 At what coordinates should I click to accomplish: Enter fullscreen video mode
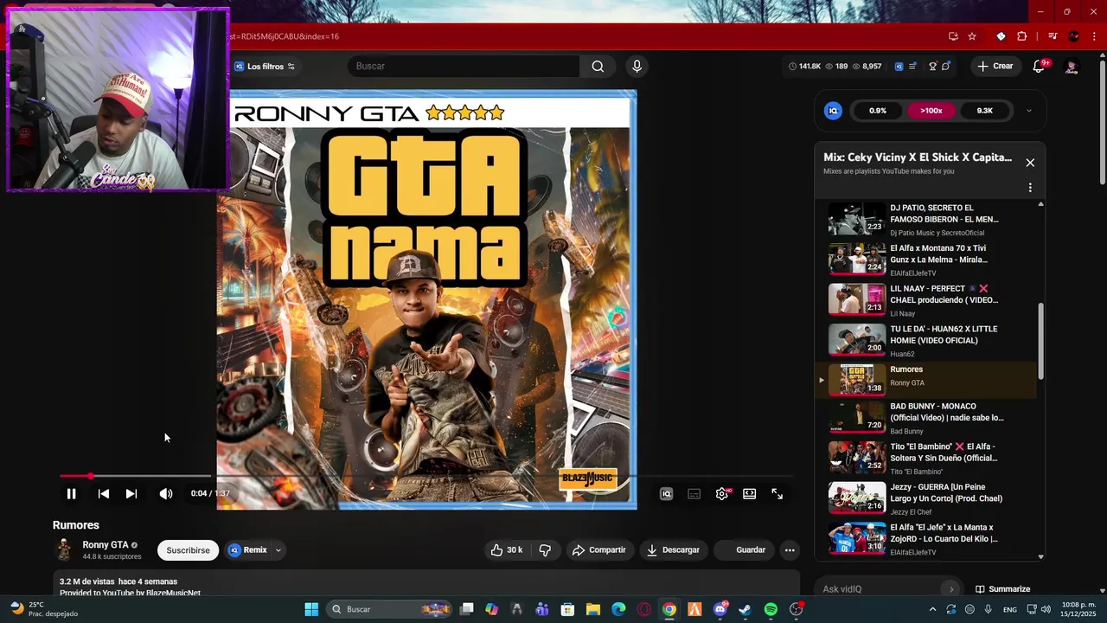tap(777, 493)
